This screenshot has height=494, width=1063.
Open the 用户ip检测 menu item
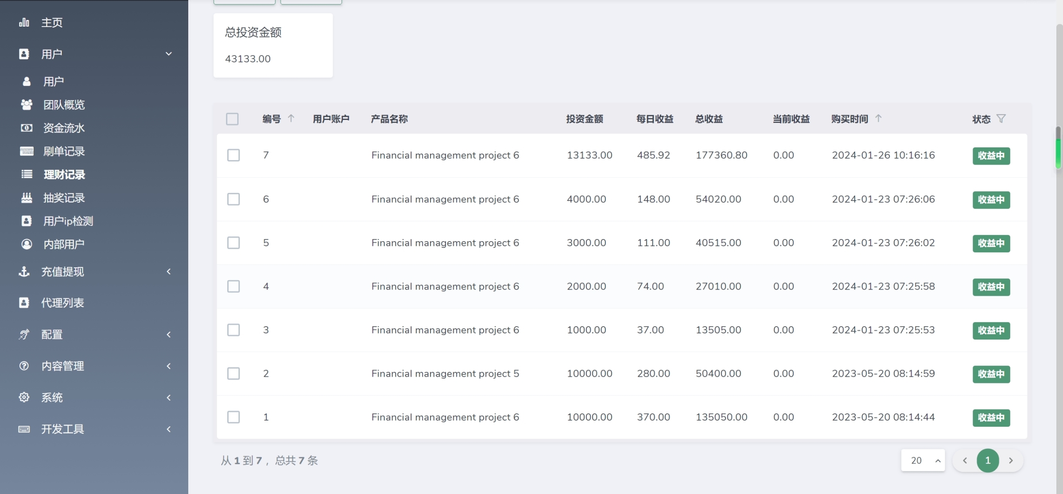point(68,221)
